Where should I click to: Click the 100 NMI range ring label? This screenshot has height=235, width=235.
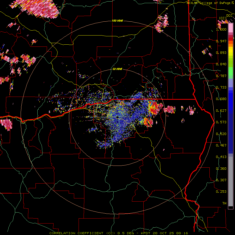click(x=117, y=21)
